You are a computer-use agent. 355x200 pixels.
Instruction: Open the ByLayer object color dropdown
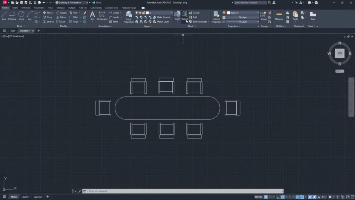258,13
